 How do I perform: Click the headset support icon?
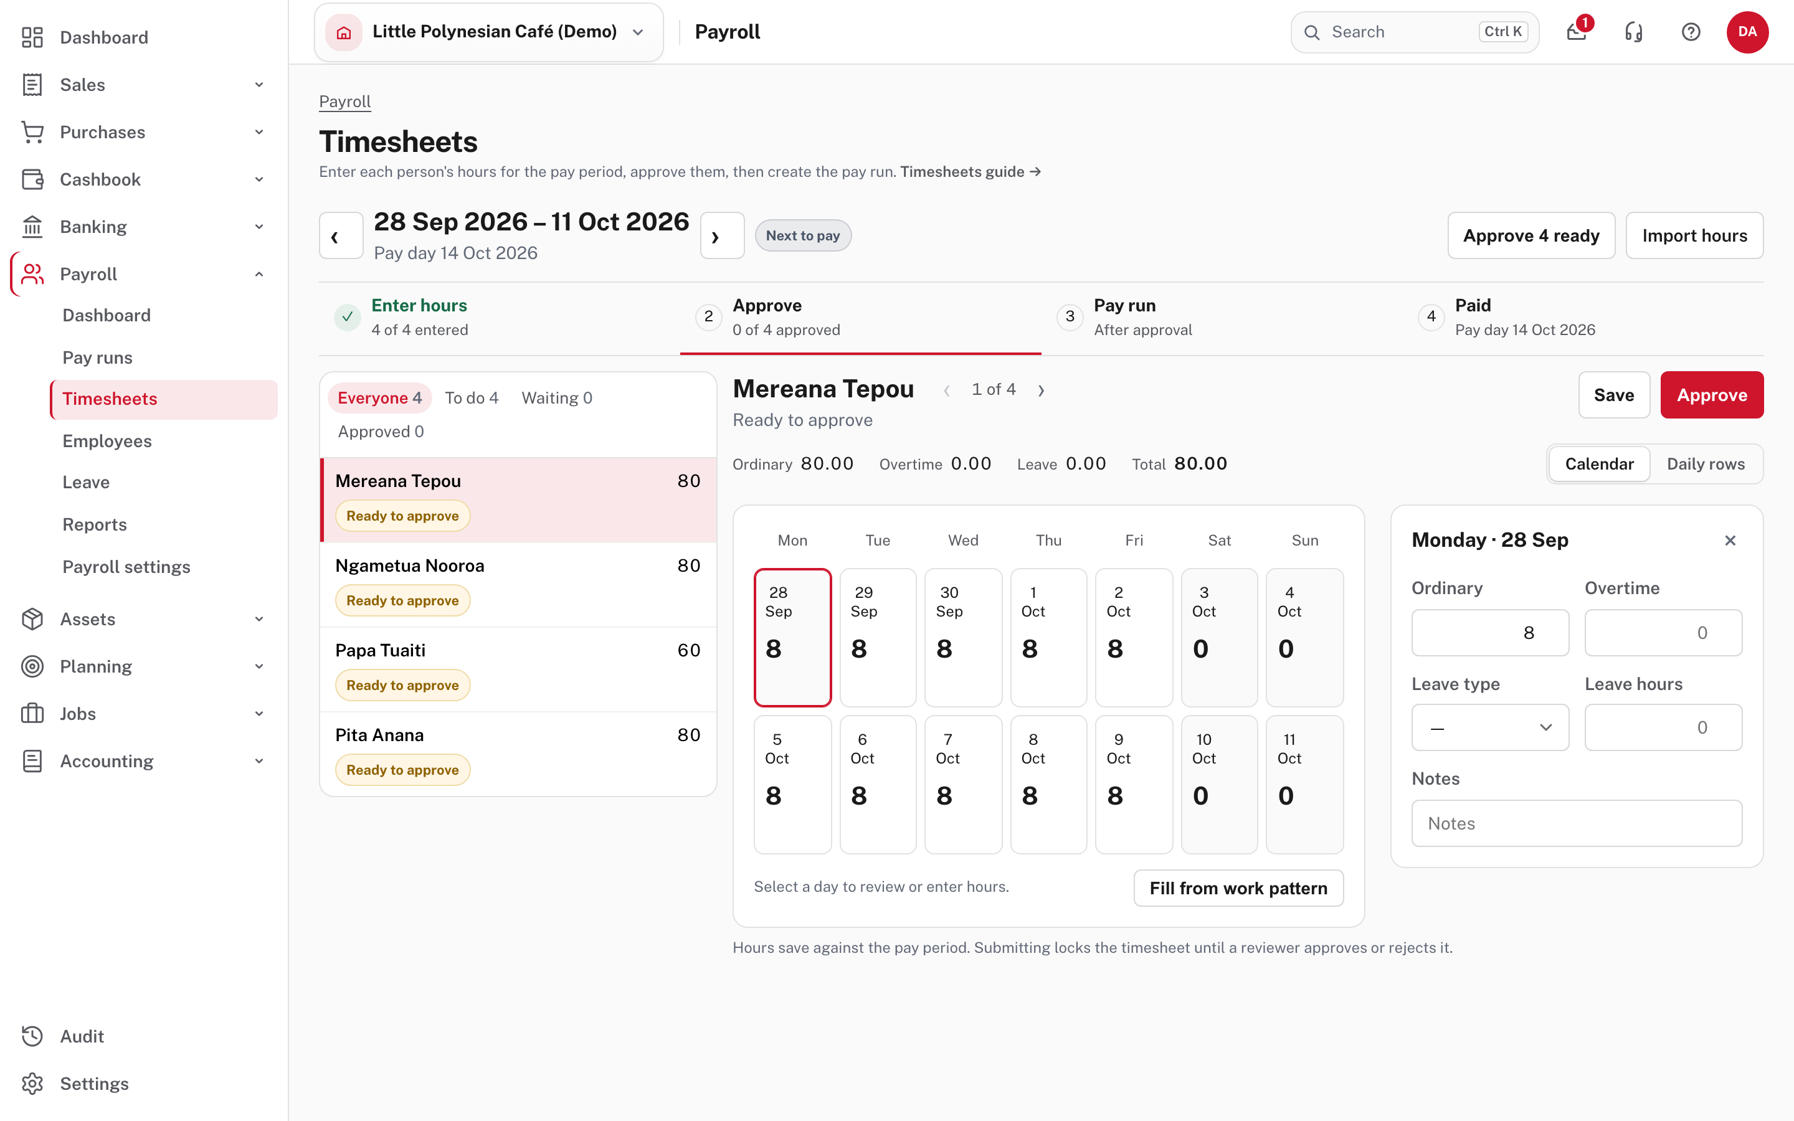pyautogui.click(x=1634, y=32)
